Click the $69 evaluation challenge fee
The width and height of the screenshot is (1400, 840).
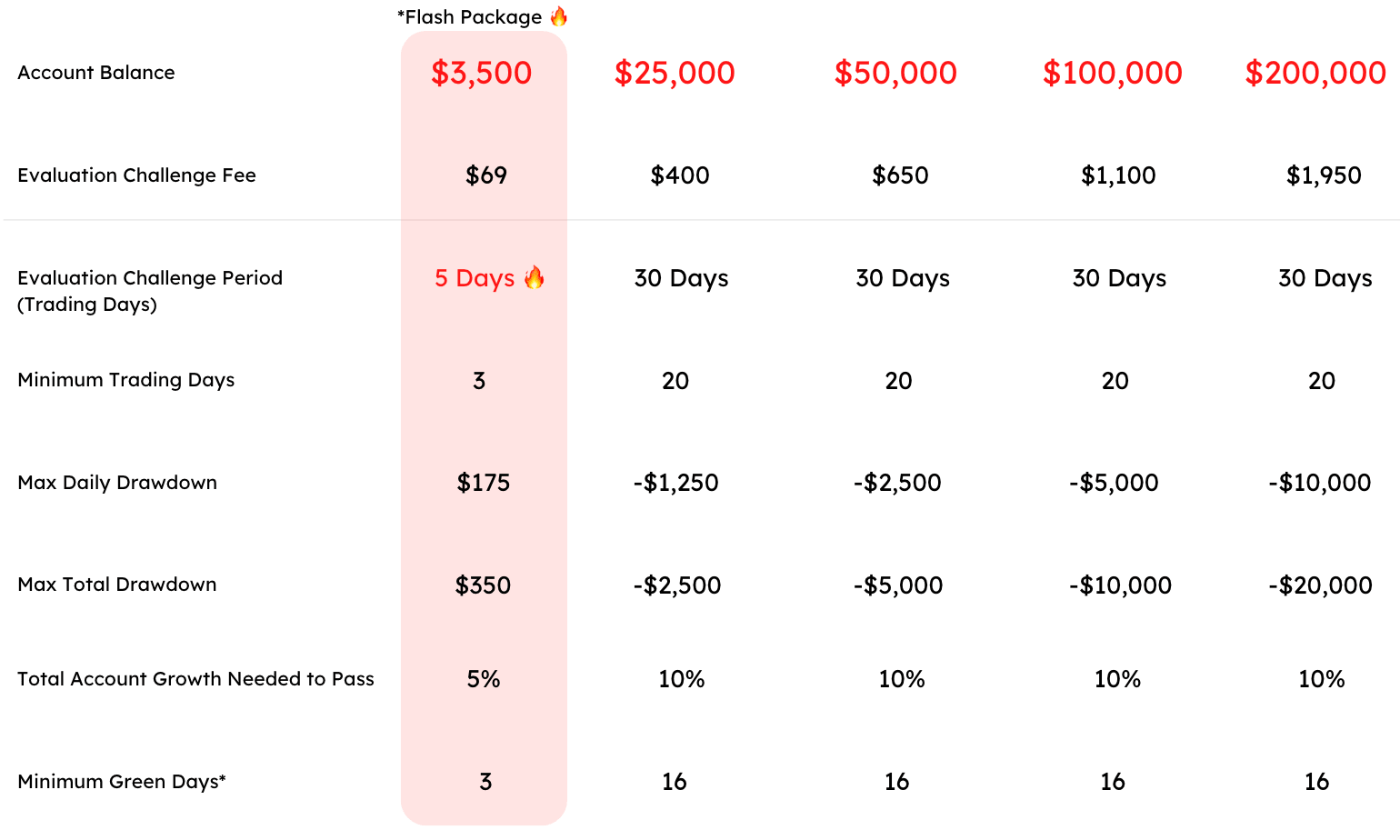tap(486, 175)
